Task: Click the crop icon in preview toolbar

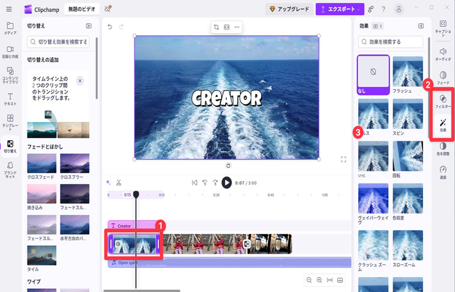Action: click(x=216, y=27)
